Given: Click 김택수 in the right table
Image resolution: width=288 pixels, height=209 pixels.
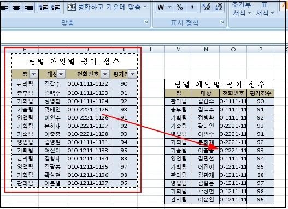Looking at the screenshot, I should click(x=205, y=110).
